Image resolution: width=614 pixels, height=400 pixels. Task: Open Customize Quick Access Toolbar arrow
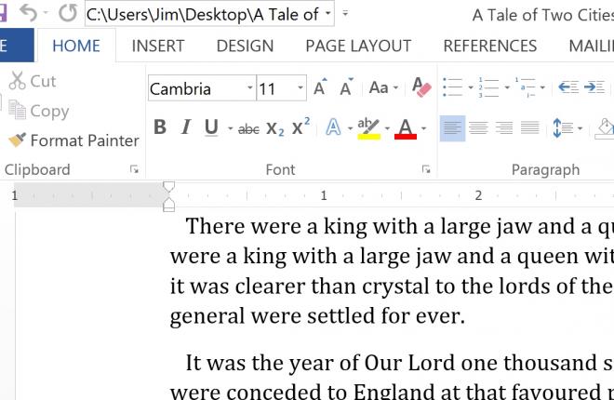click(x=345, y=14)
